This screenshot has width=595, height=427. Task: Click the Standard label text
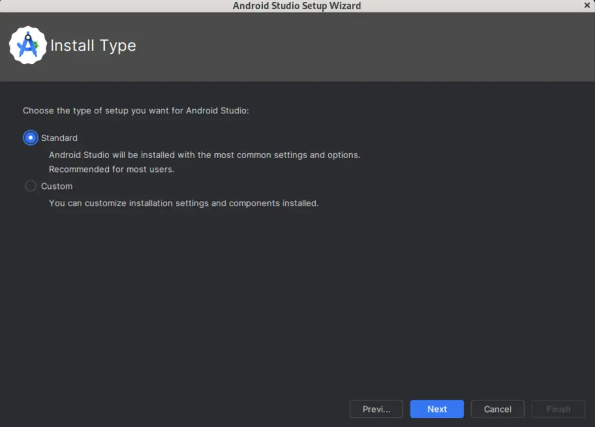[58, 138]
